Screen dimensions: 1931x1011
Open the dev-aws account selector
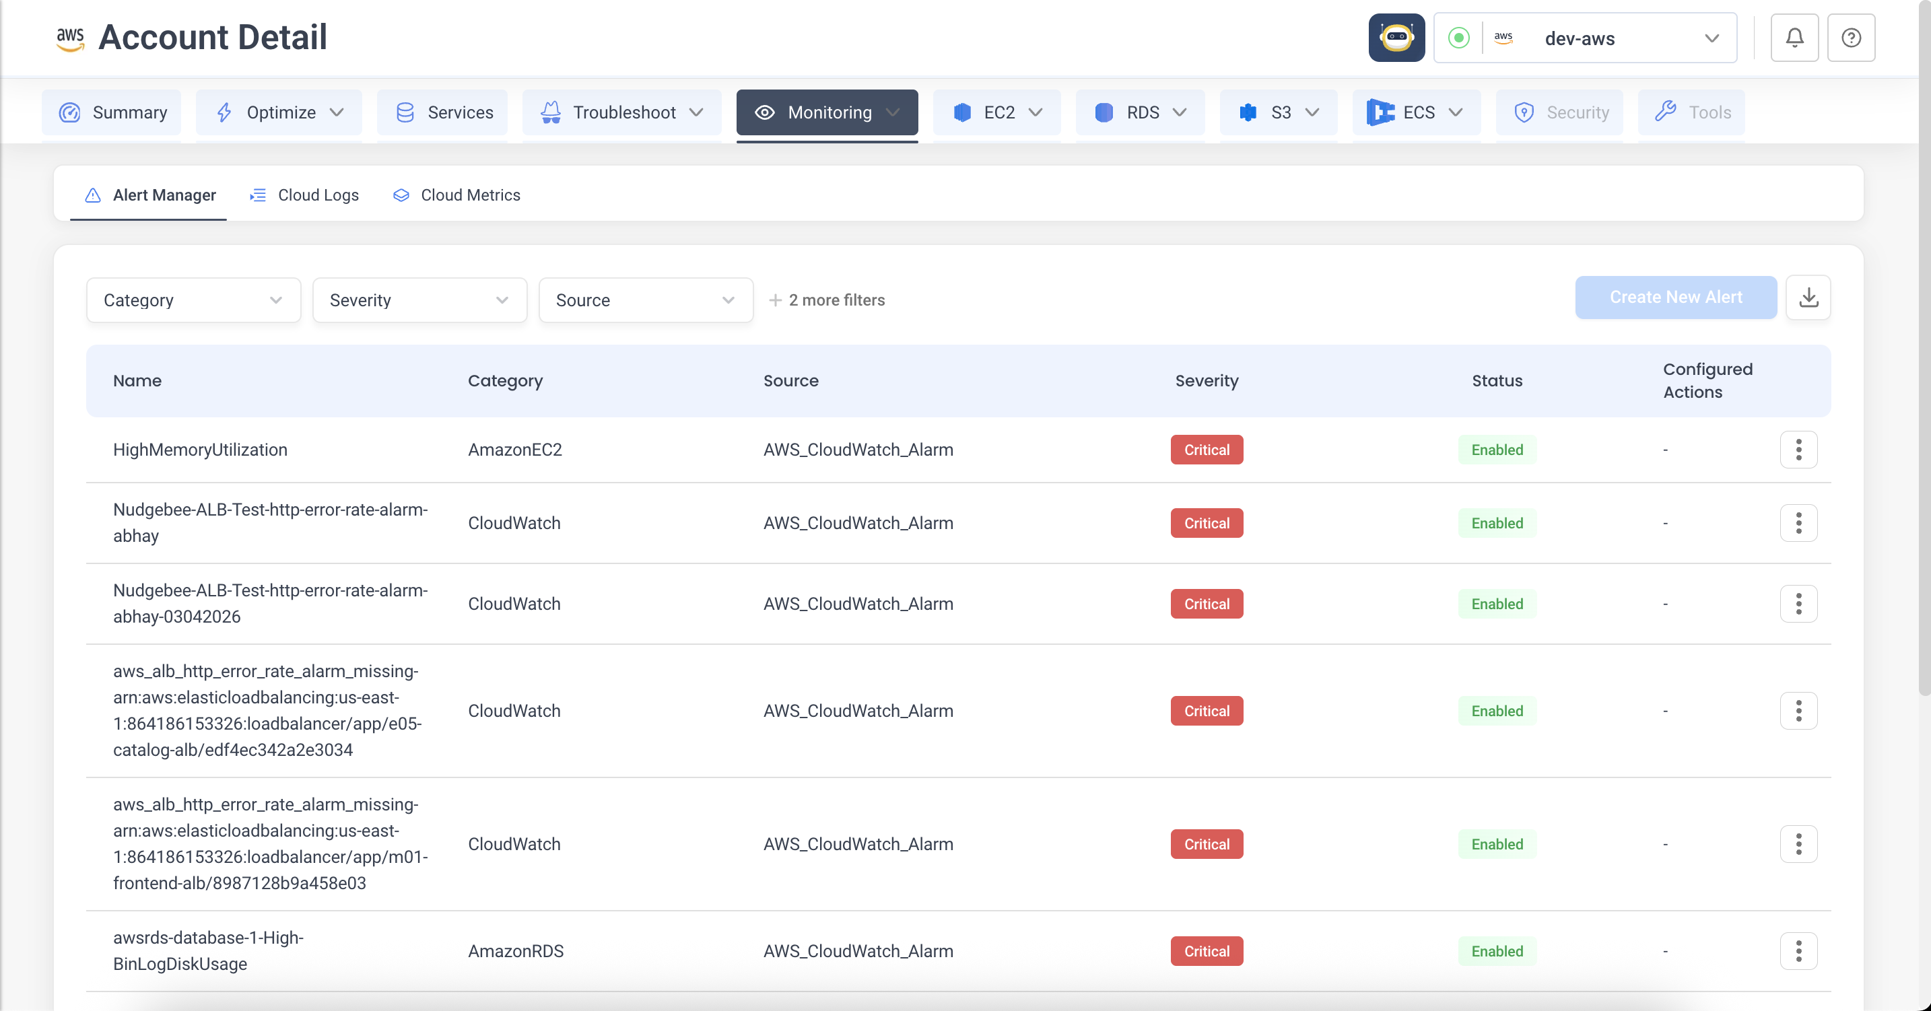pyautogui.click(x=1585, y=38)
